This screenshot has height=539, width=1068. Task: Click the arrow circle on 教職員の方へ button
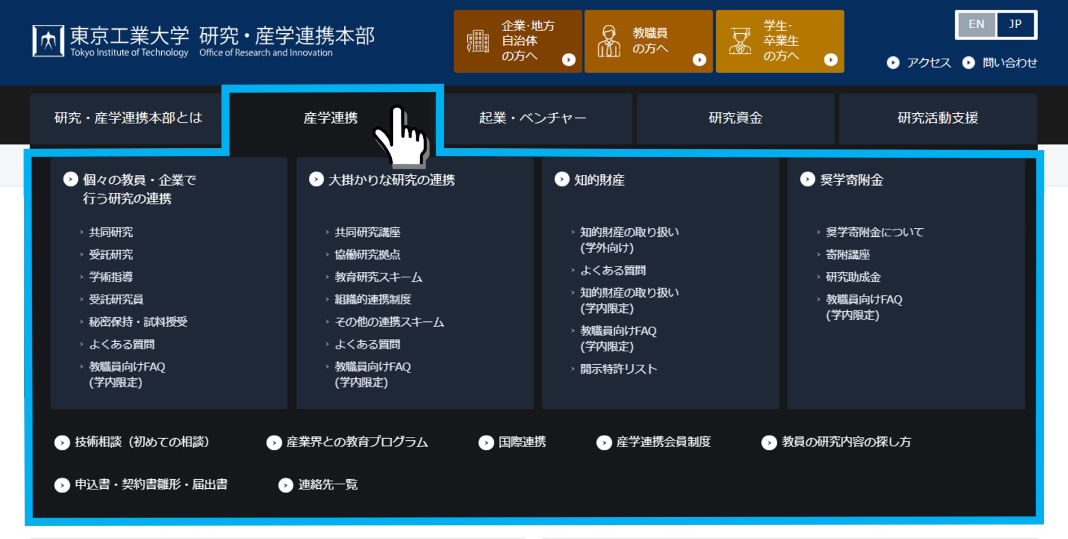click(699, 60)
